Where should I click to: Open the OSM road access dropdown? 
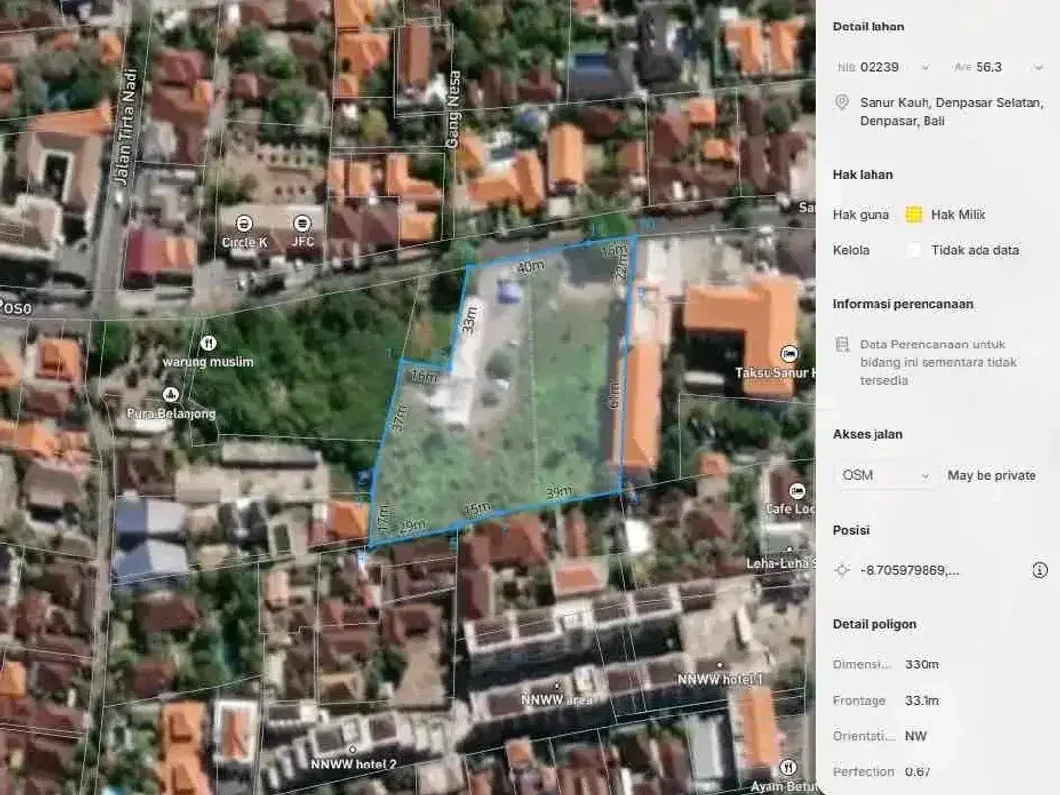point(885,475)
